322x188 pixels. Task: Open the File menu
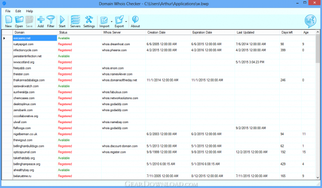[x=8, y=11]
